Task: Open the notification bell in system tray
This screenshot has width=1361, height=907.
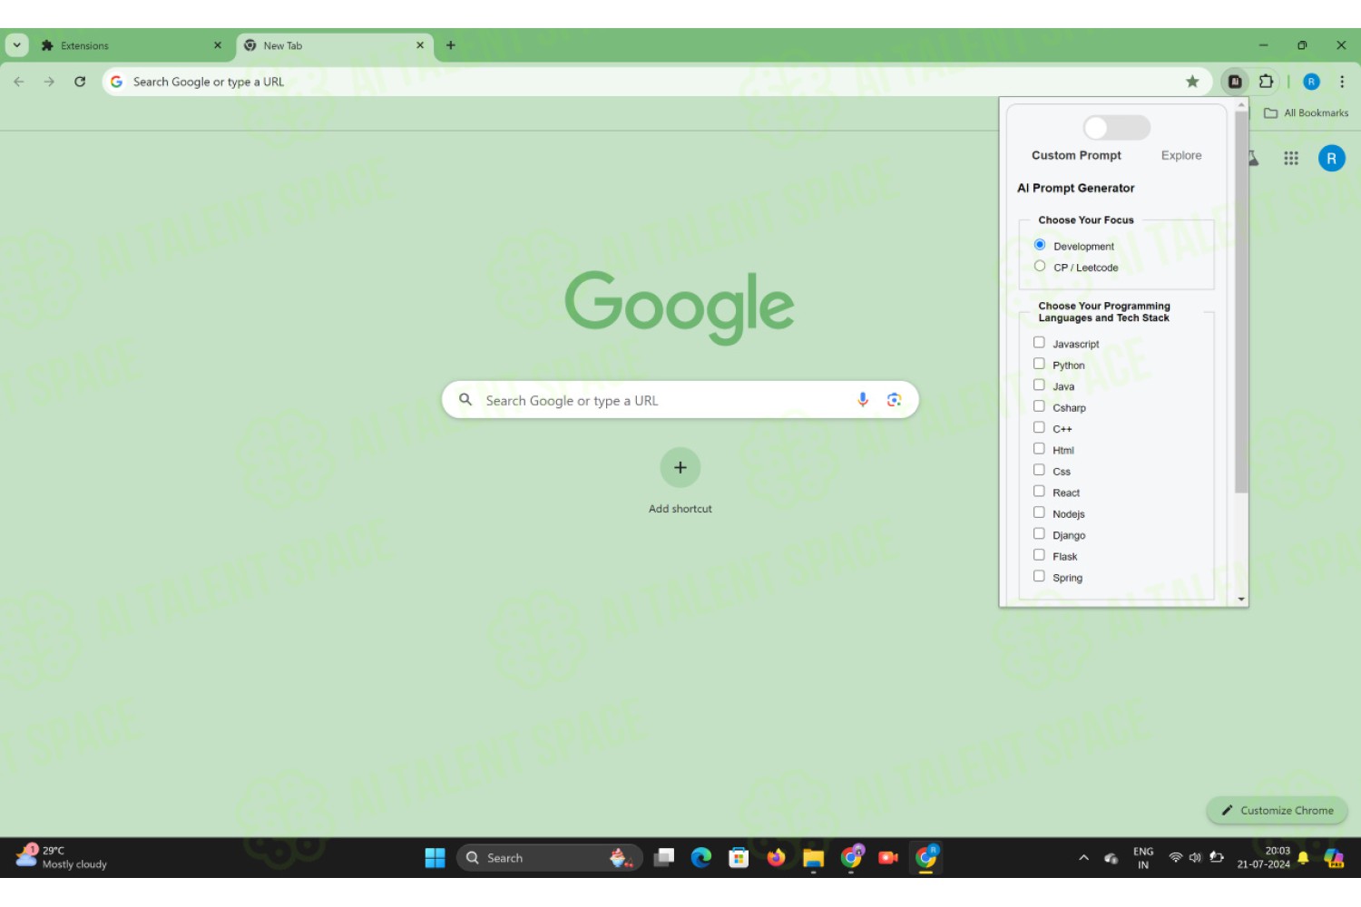Action: (x=1303, y=858)
